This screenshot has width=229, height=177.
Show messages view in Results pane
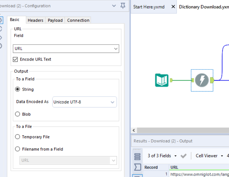(137, 167)
